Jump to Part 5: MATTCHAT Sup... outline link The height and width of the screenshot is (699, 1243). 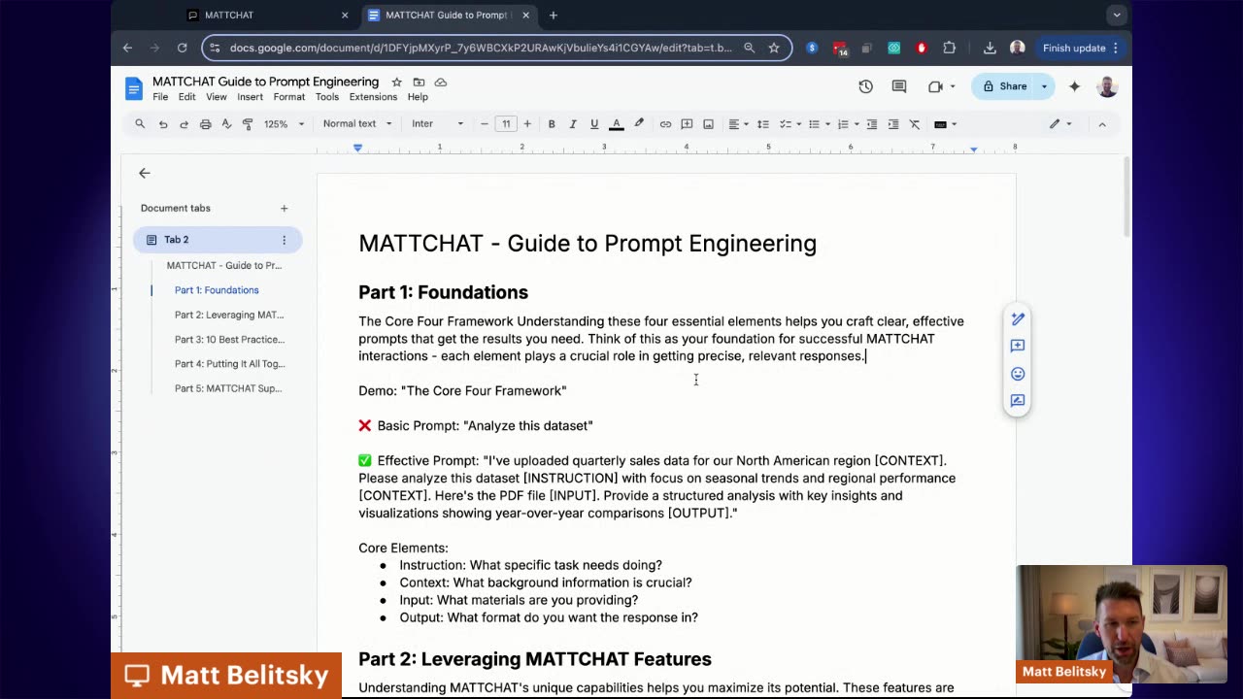point(228,388)
